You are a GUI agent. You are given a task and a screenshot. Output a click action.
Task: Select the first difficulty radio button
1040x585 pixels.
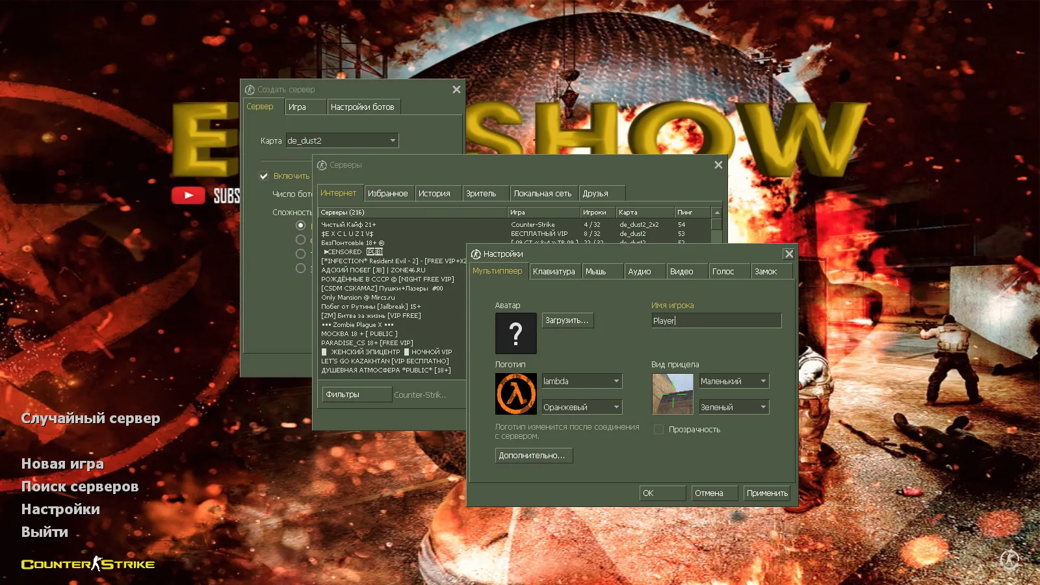(300, 225)
